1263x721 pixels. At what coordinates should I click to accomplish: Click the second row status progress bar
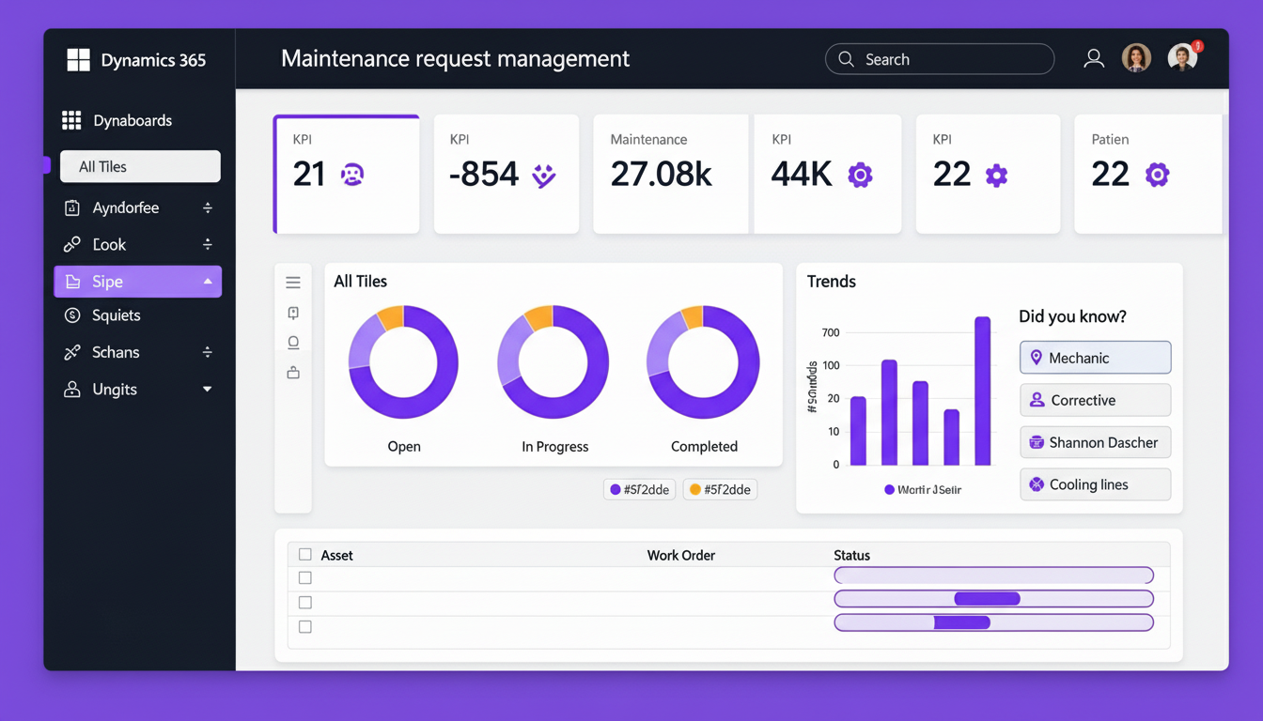[993, 599]
